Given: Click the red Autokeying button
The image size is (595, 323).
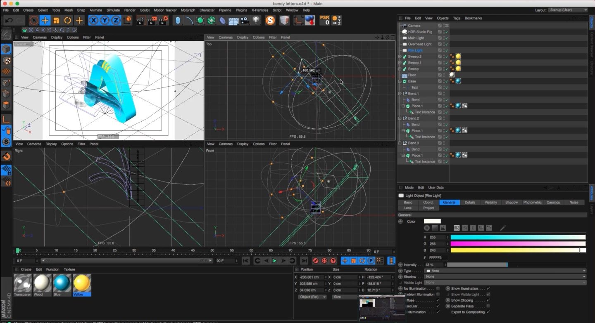Looking at the screenshot, I should pos(324,261).
